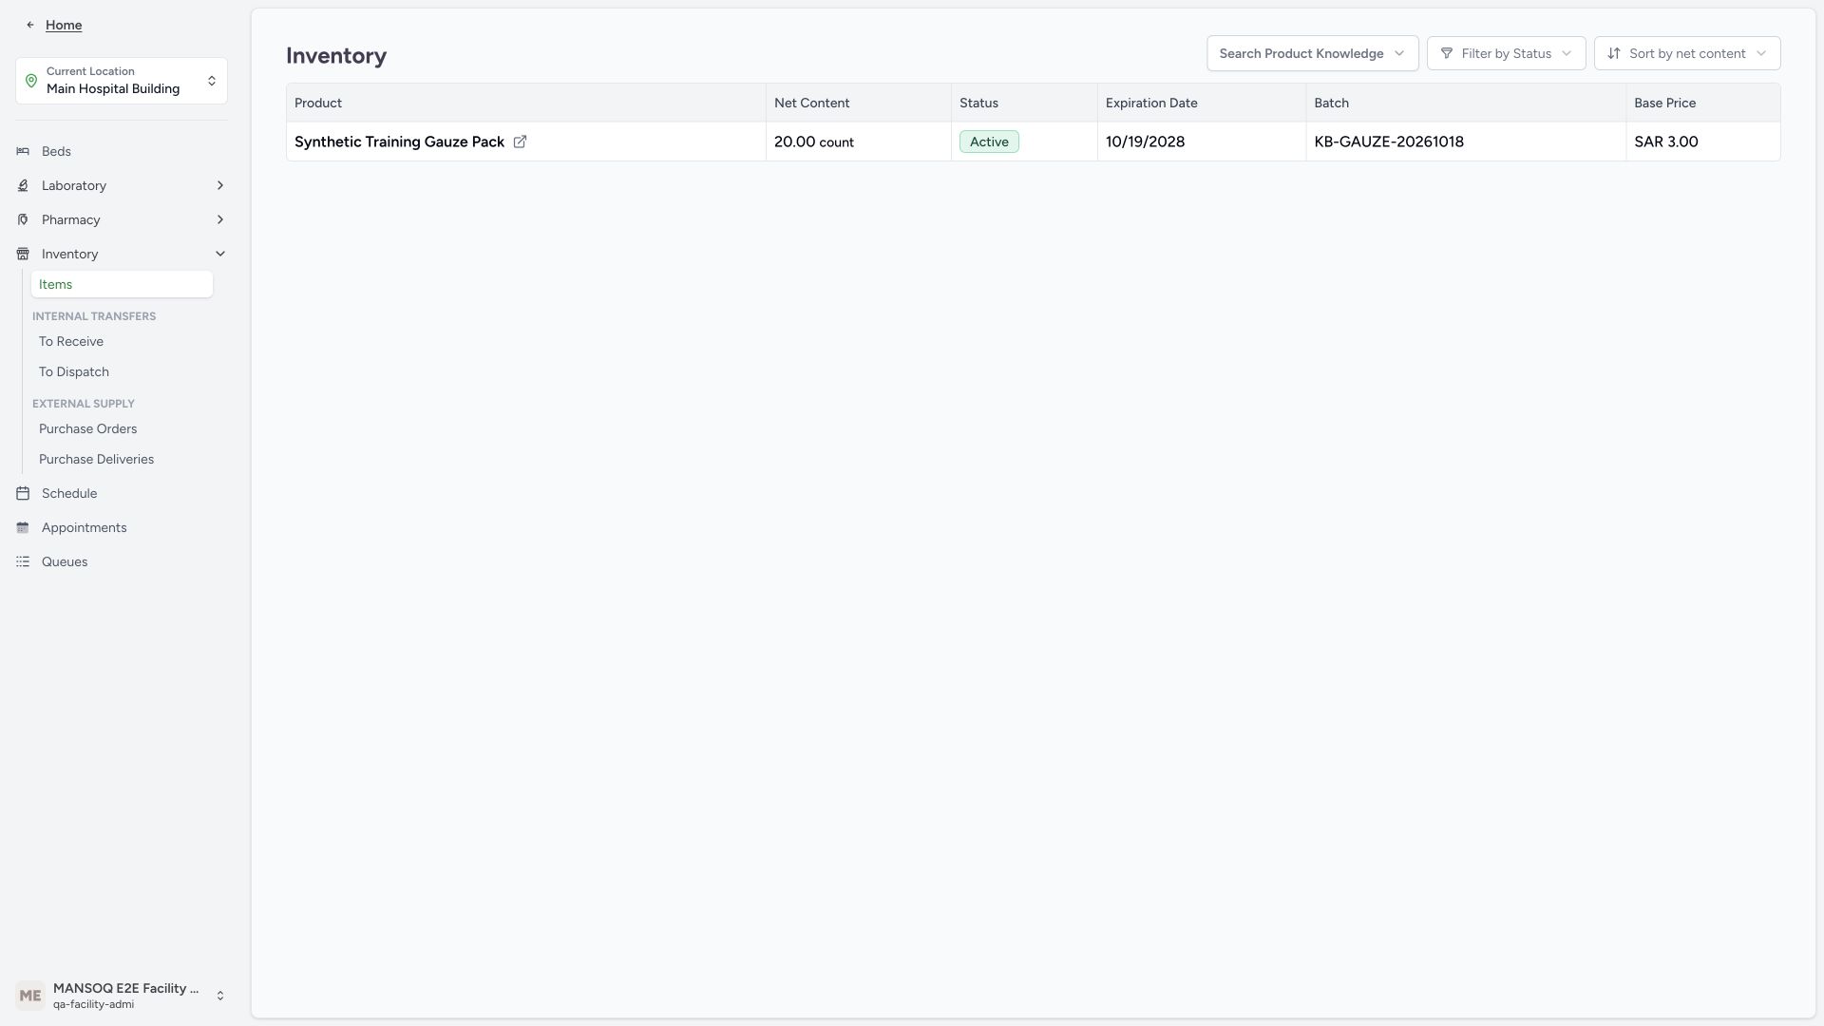
Task: Click the Laboratory microscope icon
Action: click(23, 185)
